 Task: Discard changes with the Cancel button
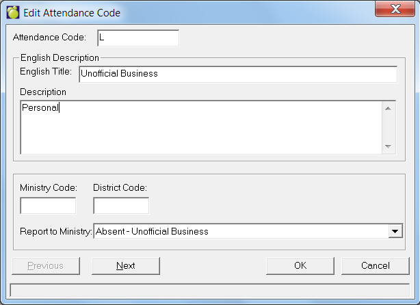tap(375, 265)
